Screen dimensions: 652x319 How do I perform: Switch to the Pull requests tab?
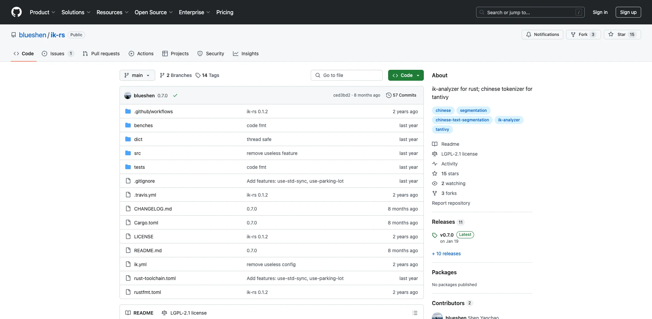pos(101,54)
